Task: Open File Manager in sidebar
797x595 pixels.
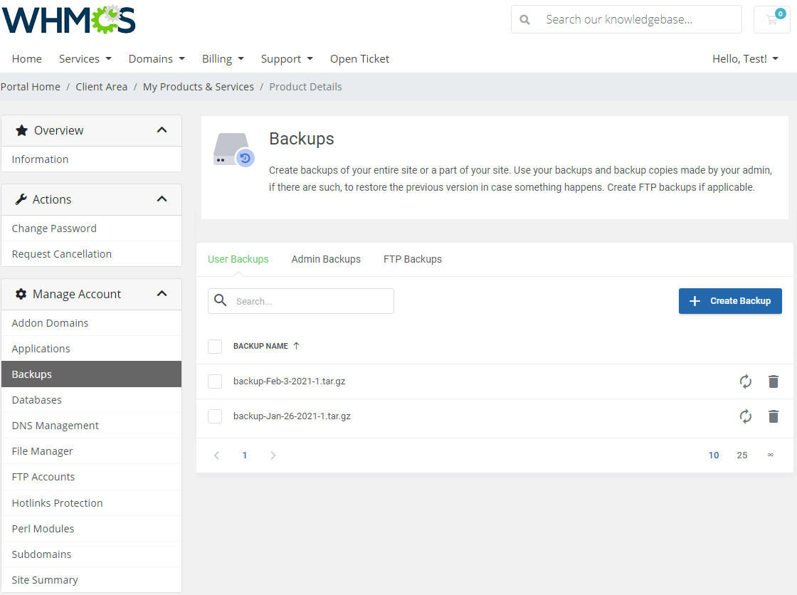Action: [x=92, y=452]
